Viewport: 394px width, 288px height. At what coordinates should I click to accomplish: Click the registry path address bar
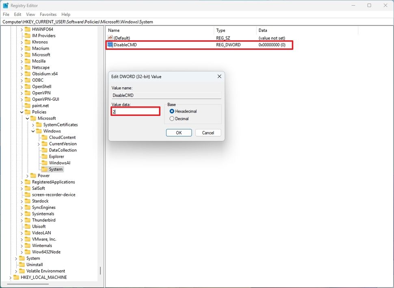(81, 22)
